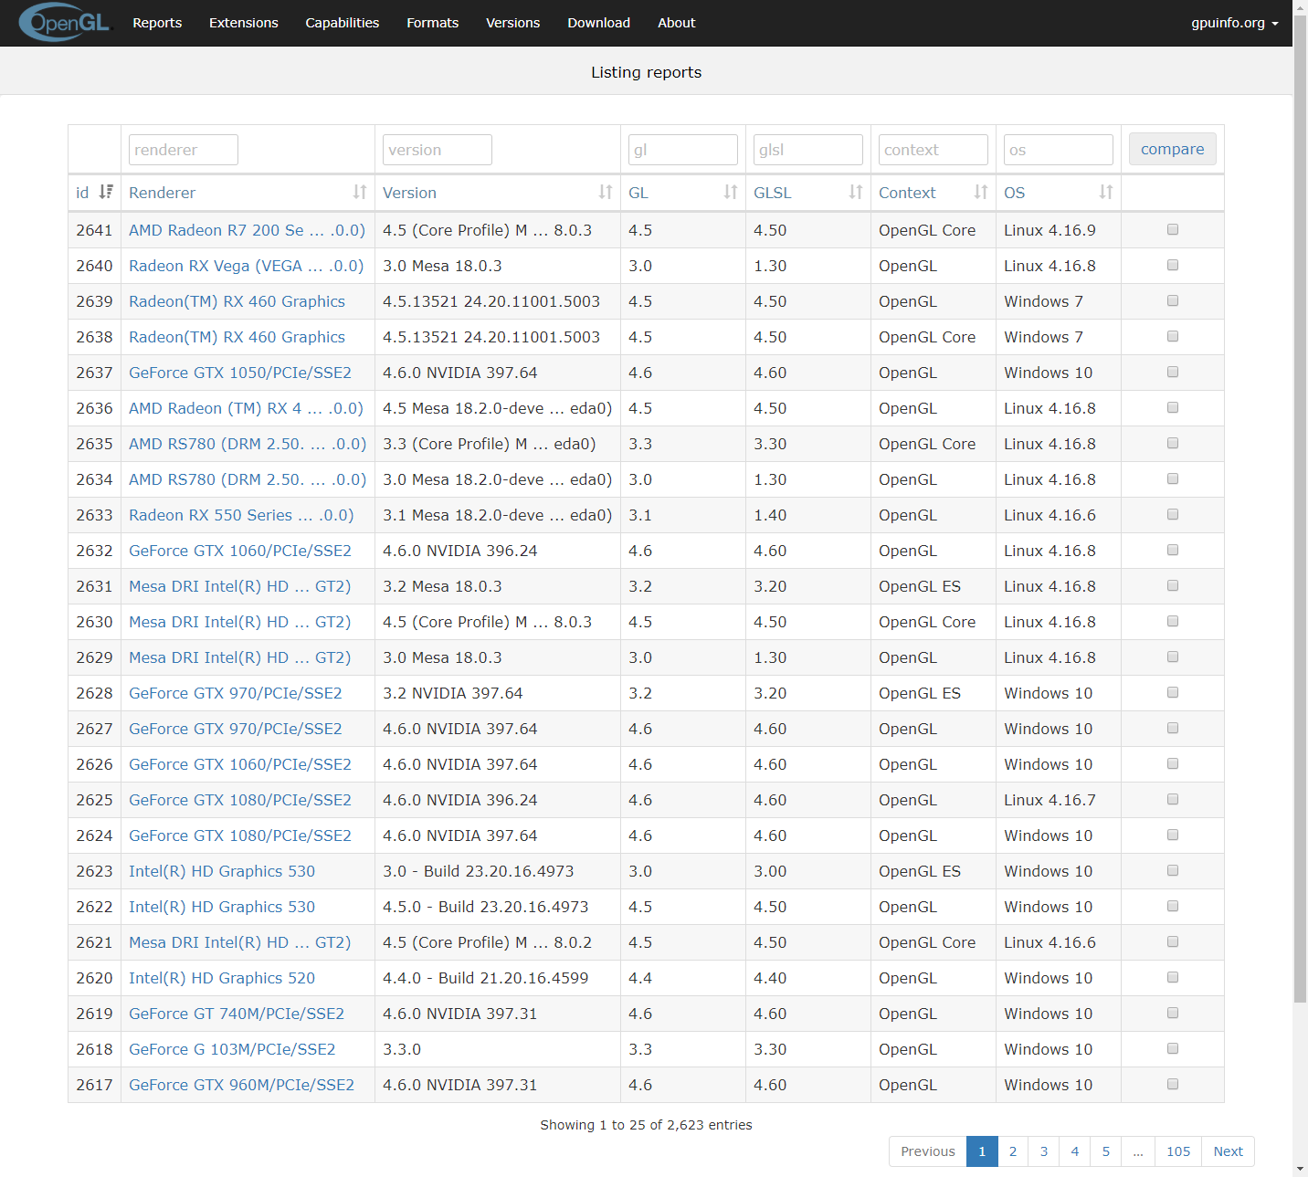Select compare checkbox for report 2617
Viewport: 1308px width, 1177px height.
1173,1085
